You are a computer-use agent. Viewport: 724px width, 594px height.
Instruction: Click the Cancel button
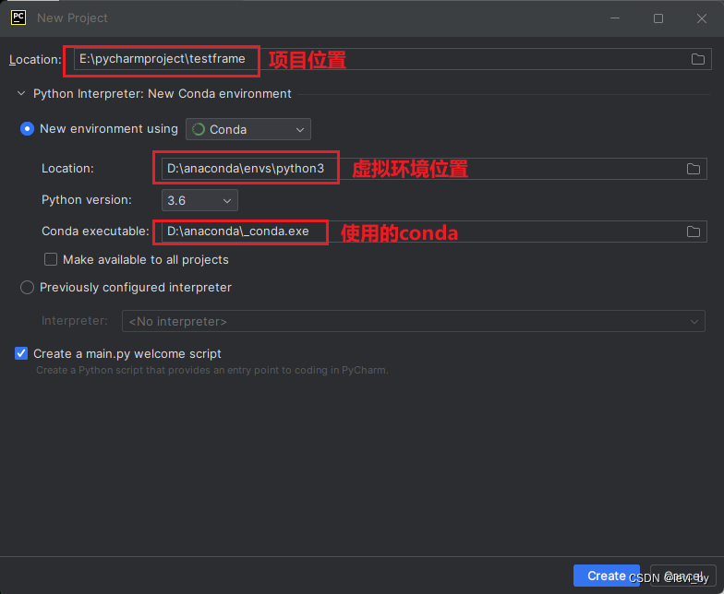click(x=683, y=576)
